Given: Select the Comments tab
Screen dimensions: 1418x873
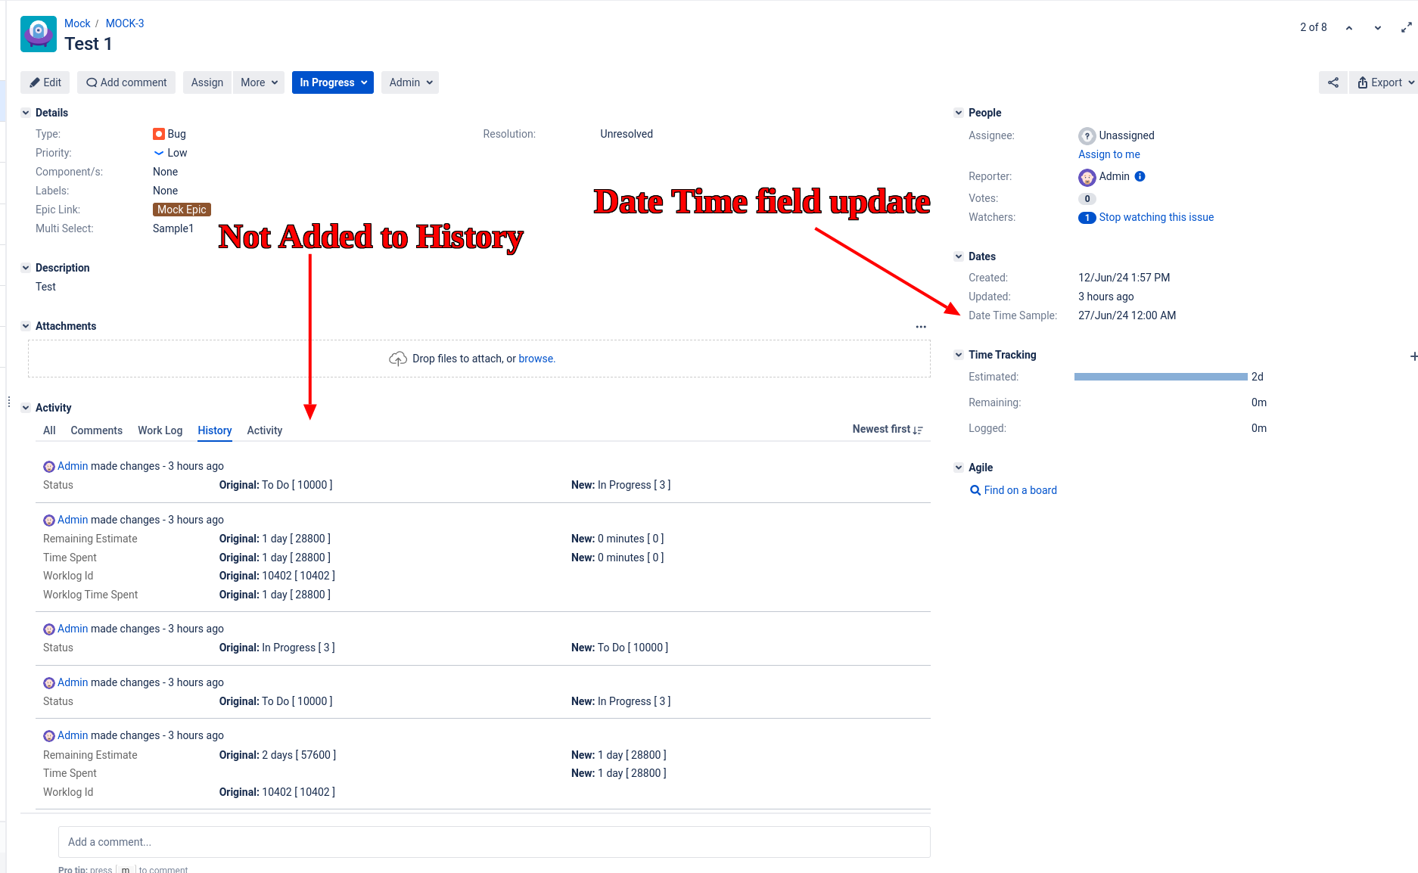Looking at the screenshot, I should point(96,430).
